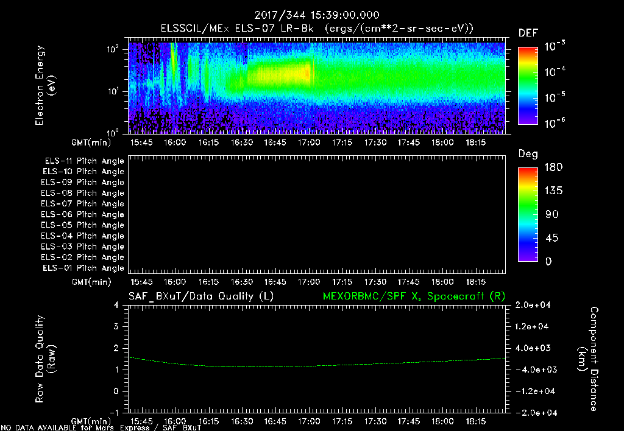Click the "10^0" energy axis tick label

[x=113, y=132]
